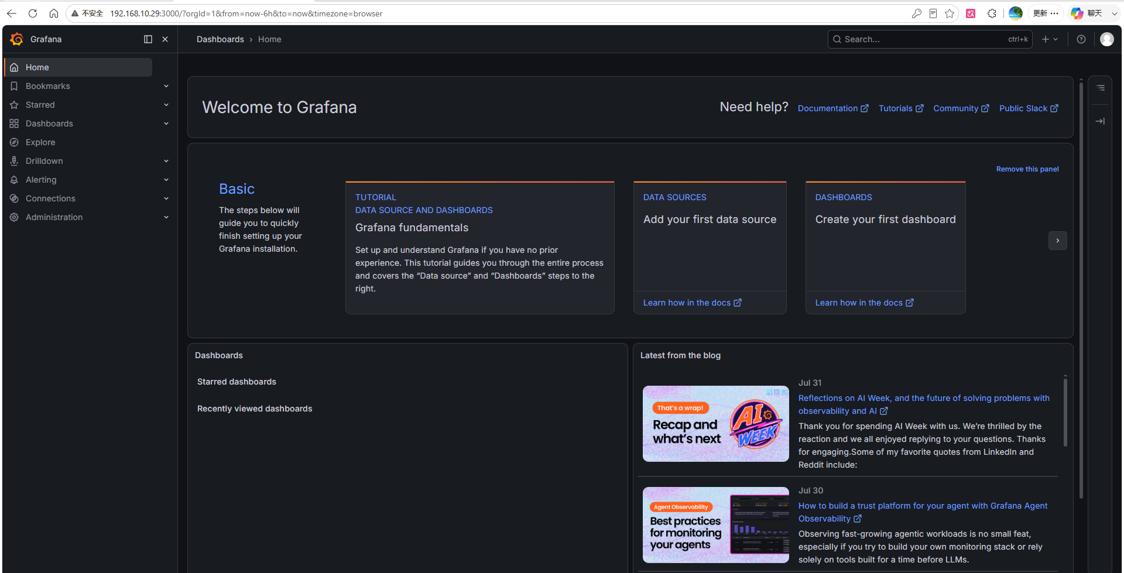Click the Starred dashboards heading
The height and width of the screenshot is (573, 1124).
pos(237,382)
